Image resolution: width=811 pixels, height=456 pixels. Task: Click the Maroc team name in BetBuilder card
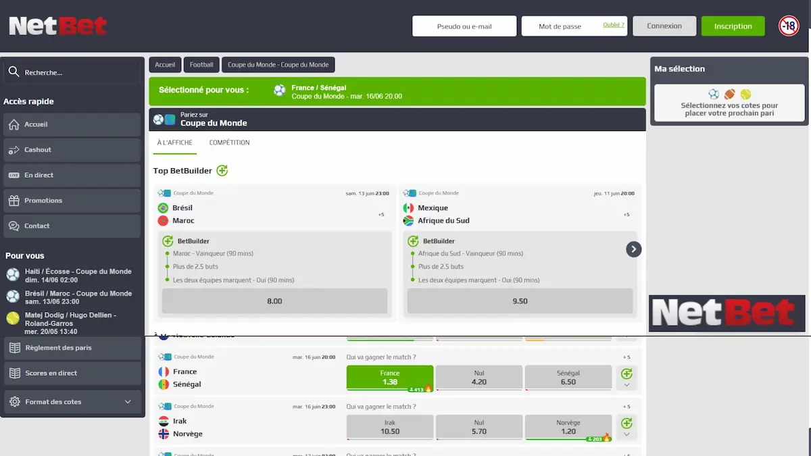183,221
